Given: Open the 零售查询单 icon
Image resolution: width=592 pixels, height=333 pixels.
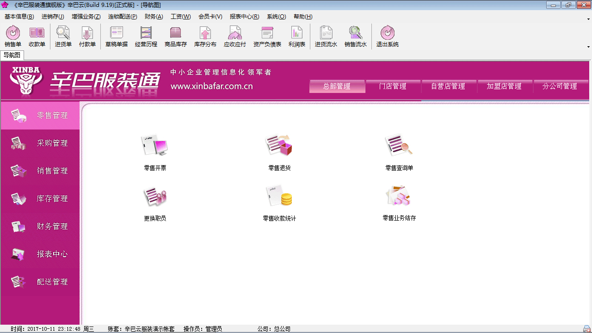Looking at the screenshot, I should (x=399, y=153).
